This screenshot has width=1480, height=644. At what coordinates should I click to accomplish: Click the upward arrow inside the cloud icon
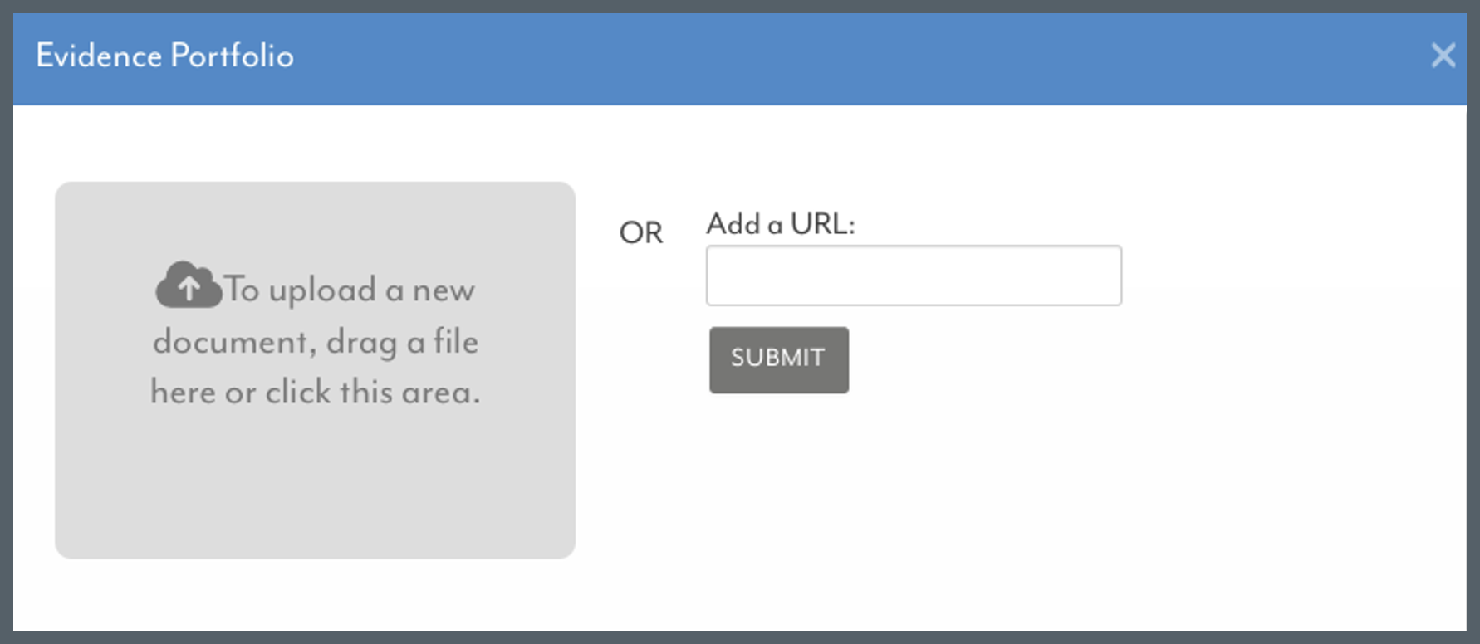tap(189, 289)
